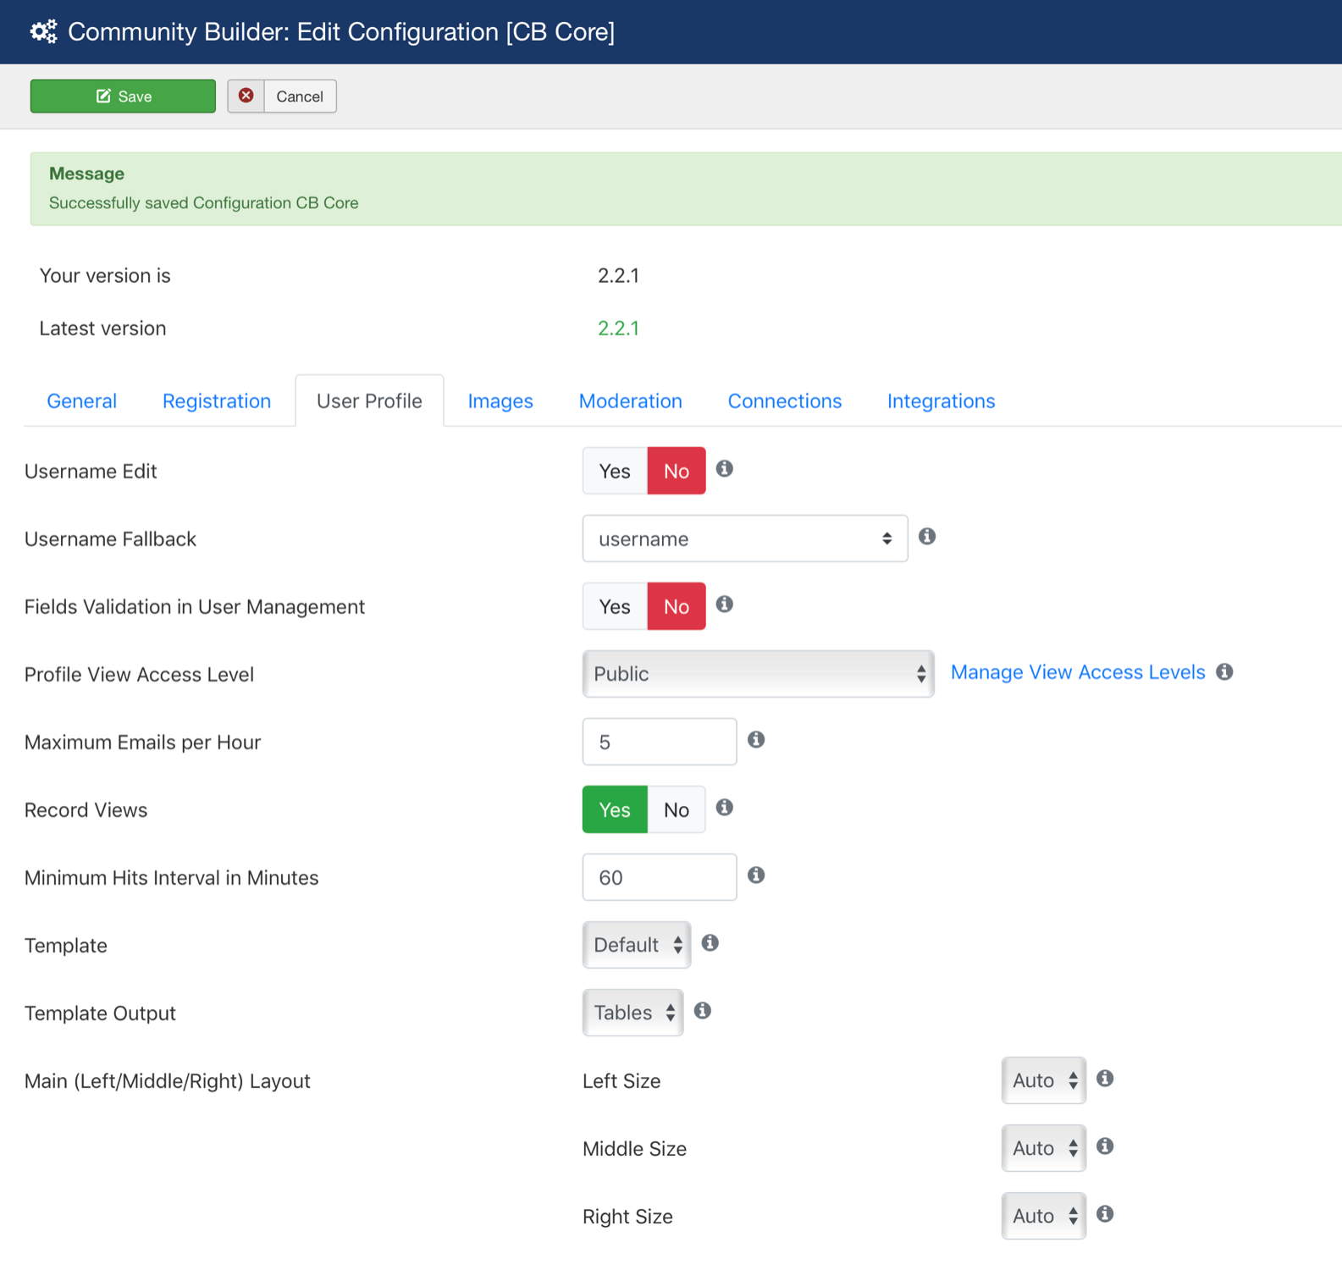This screenshot has height=1270, width=1342.
Task: Click Minimum Hits Interval in Minutes field
Action: [x=660, y=877]
